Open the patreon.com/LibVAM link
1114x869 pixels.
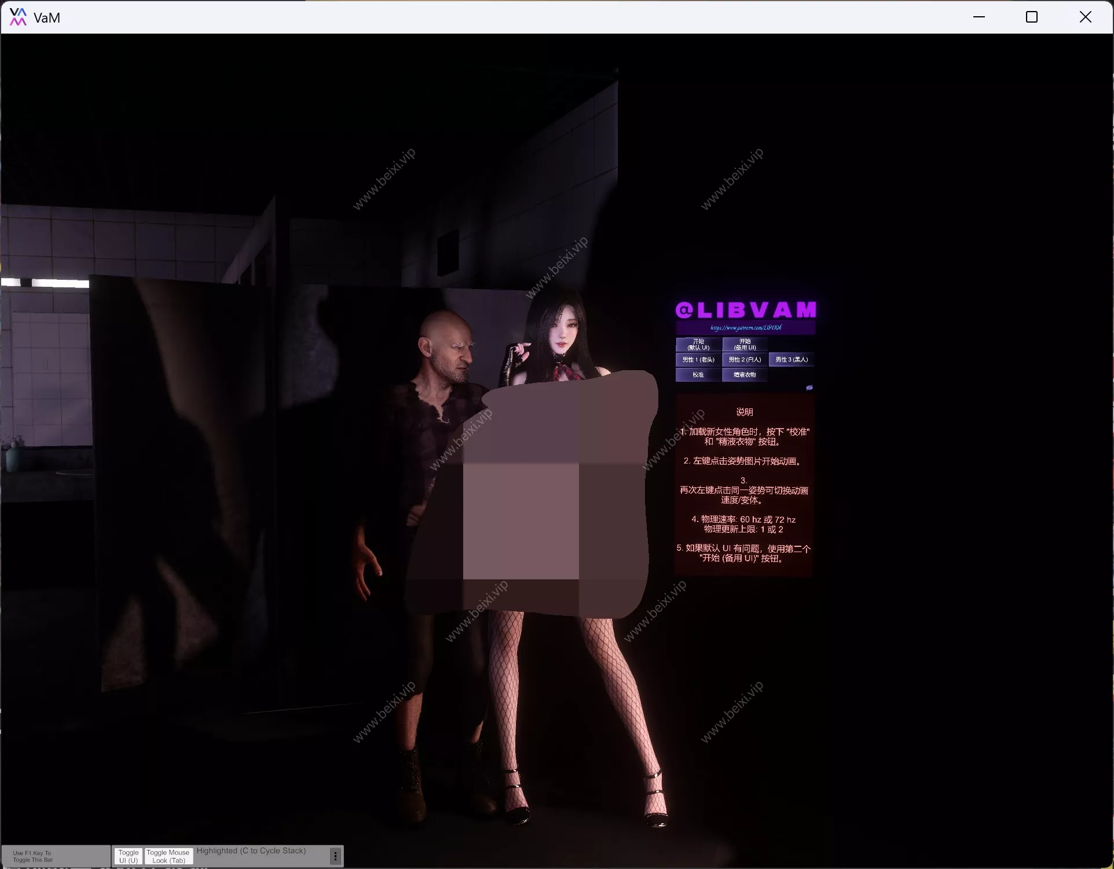tap(746, 327)
